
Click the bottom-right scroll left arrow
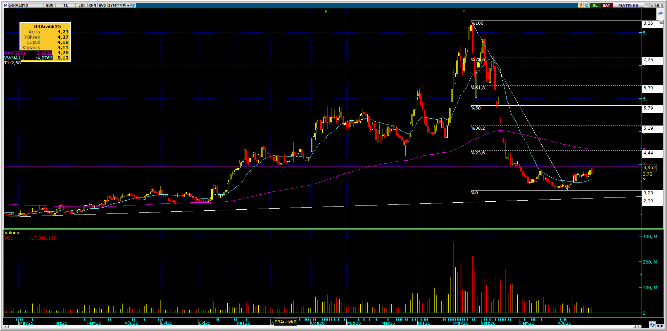click(658, 326)
